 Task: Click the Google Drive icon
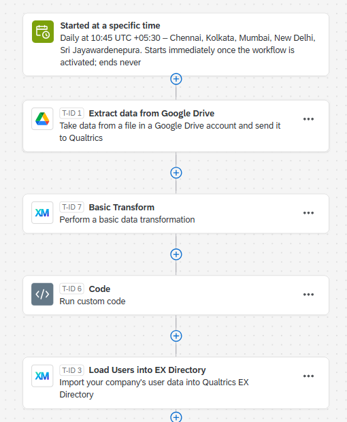pyautogui.click(x=42, y=119)
